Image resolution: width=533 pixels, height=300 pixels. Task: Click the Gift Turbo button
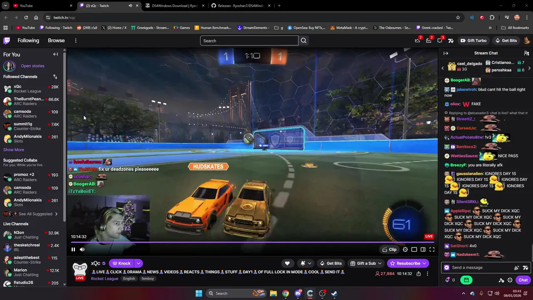click(473, 40)
